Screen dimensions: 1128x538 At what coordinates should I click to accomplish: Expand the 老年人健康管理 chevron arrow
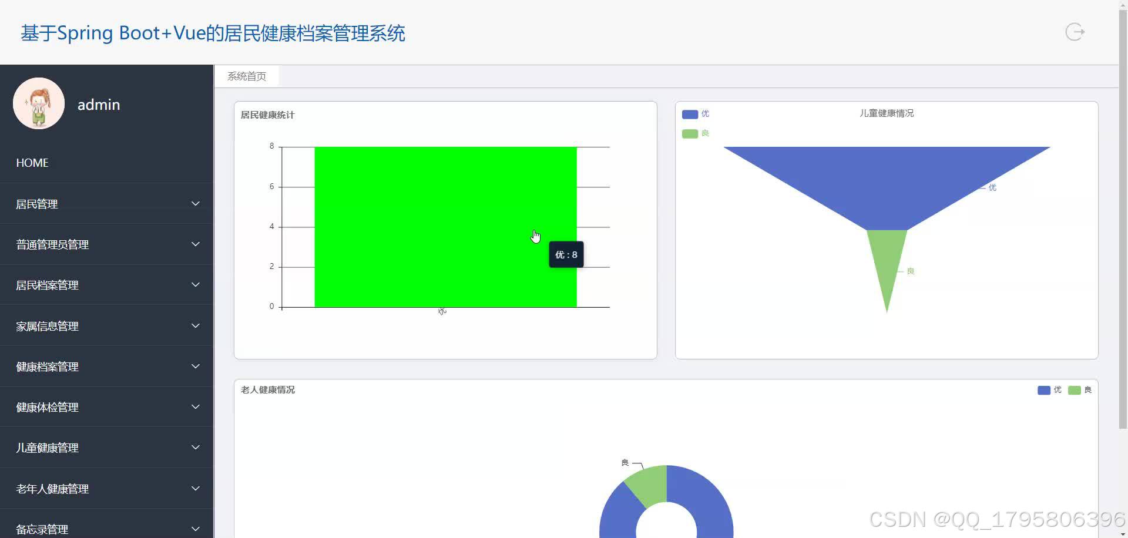tap(196, 489)
